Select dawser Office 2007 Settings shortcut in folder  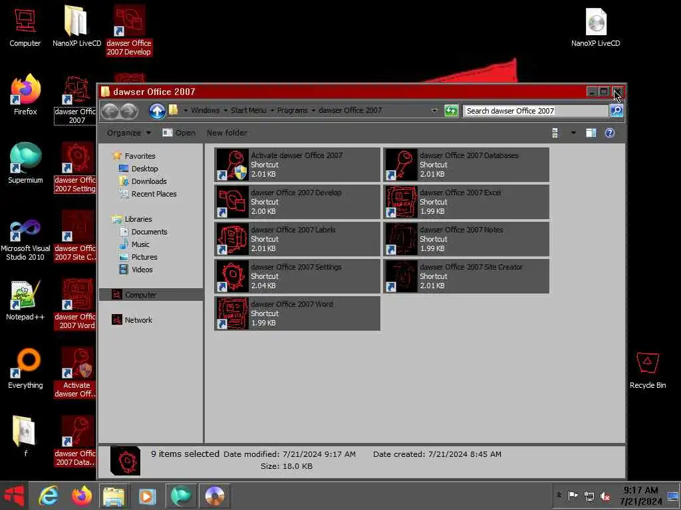point(297,277)
